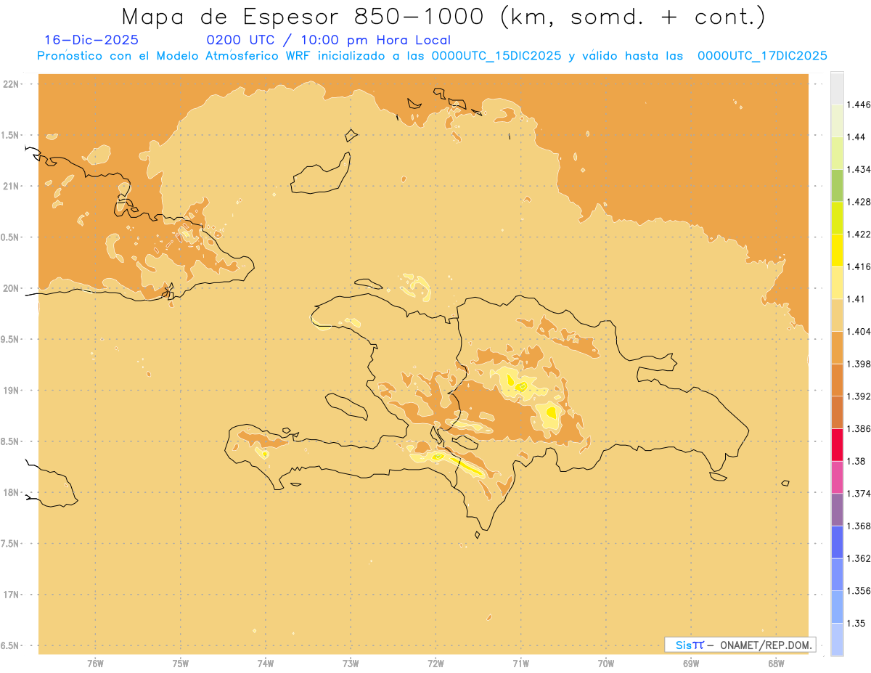871x673 pixels.
Task: Click the '75W' longitude label
Action: [181, 664]
